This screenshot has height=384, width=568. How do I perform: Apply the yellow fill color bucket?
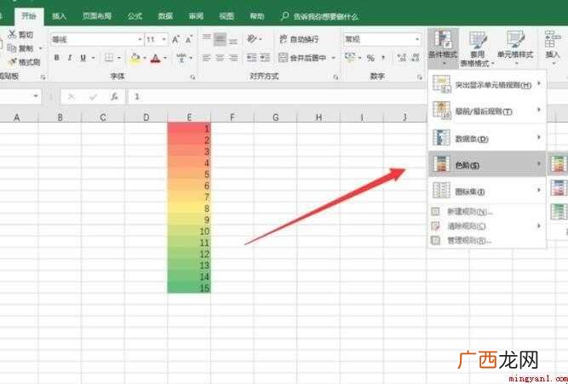coord(135,58)
